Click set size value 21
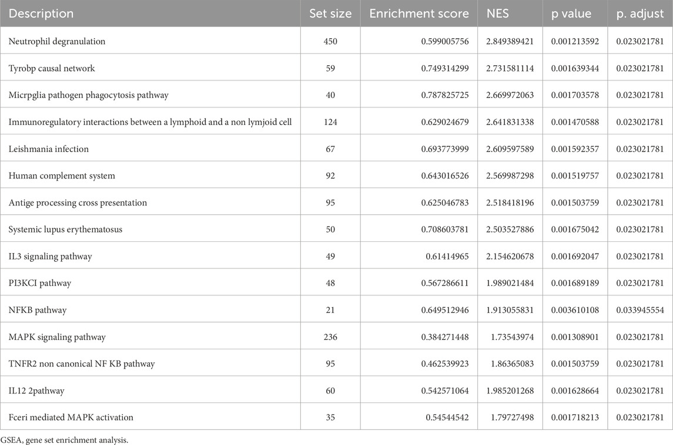Viewport: 673px width, 445px height. [330, 310]
